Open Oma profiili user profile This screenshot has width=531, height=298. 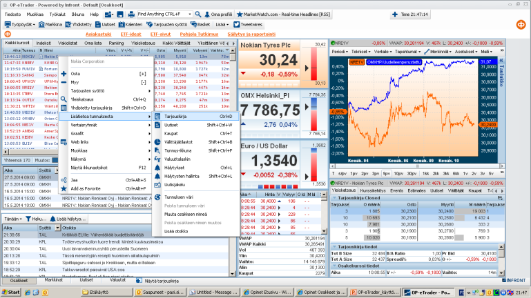pos(218,14)
